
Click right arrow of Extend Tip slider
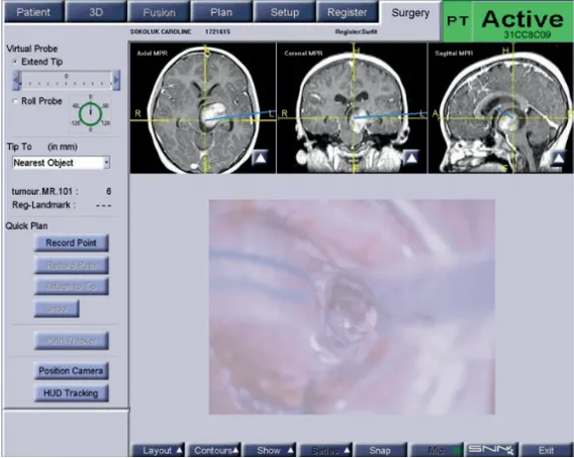pos(116,80)
